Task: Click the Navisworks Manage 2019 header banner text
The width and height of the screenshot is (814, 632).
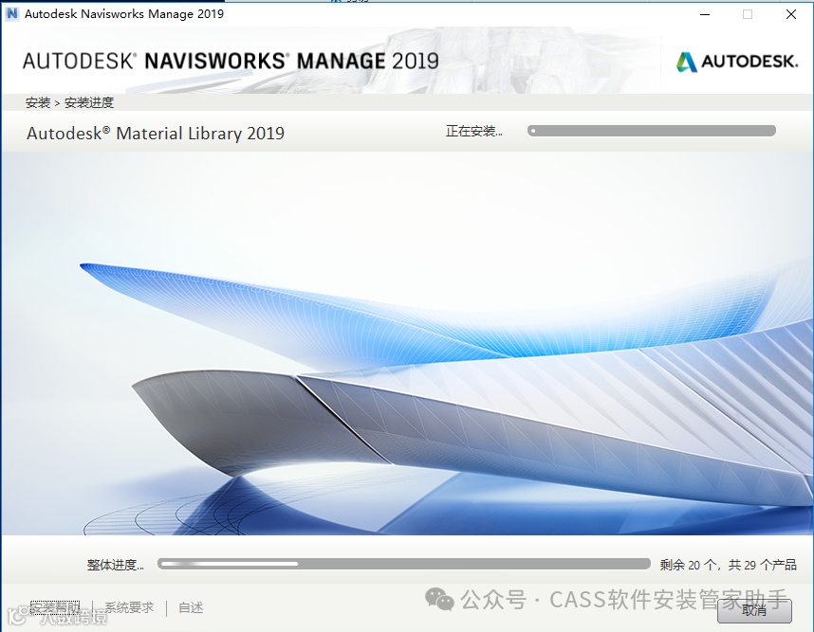Action: (231, 62)
